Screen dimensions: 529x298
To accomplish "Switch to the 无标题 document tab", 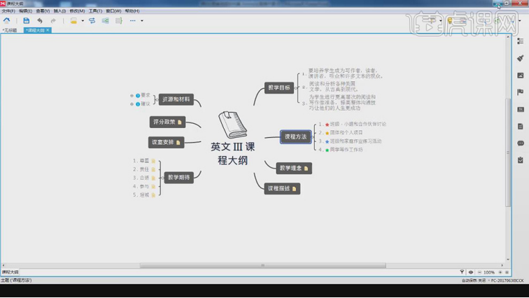I will 10,30.
